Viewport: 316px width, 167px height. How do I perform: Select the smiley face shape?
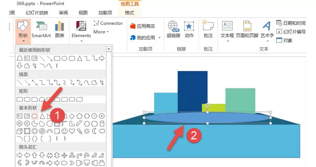click(x=65, y=131)
